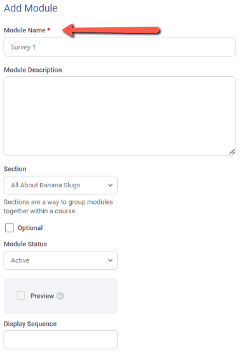Open the Active status dropdown
Viewport: 241px width, 353px height.
[60, 260]
